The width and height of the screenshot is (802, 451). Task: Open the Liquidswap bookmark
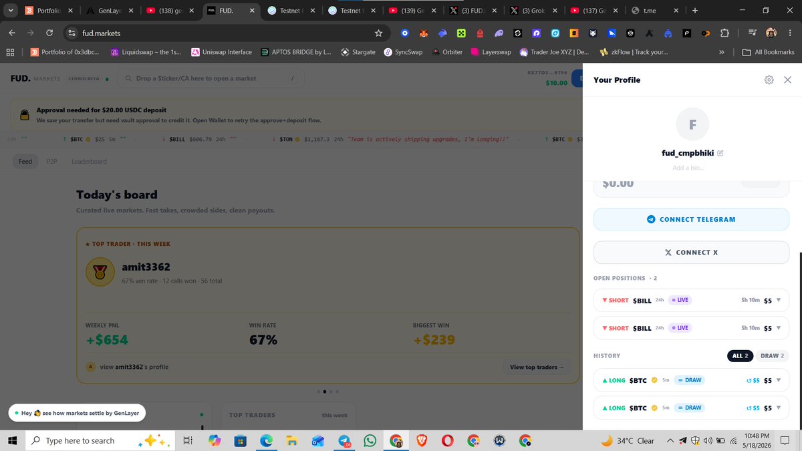[146, 52]
